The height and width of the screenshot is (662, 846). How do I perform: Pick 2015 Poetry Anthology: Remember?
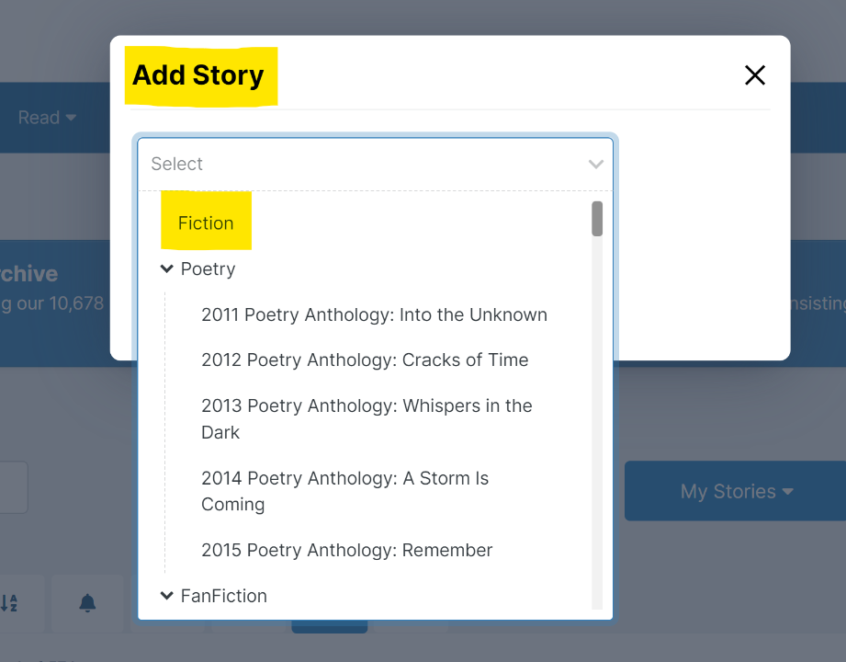pyautogui.click(x=347, y=550)
